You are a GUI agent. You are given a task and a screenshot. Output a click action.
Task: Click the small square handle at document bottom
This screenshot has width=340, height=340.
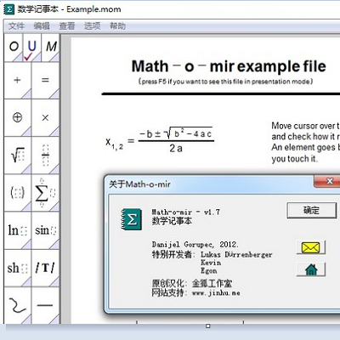click(208, 326)
